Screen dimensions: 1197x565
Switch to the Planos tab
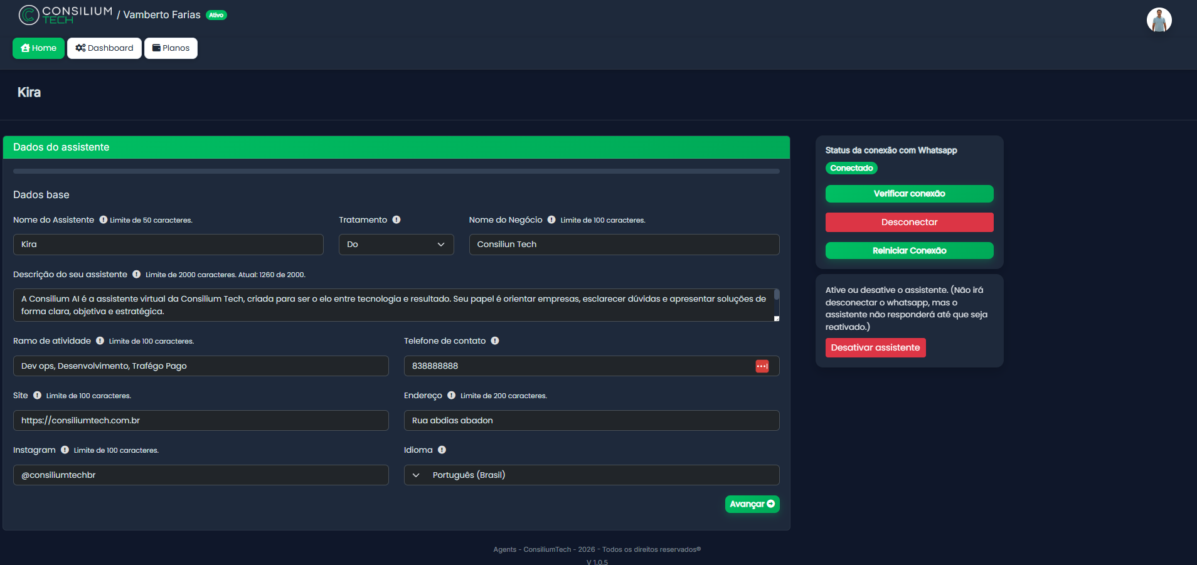click(171, 48)
